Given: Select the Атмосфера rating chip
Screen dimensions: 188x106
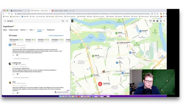Looking at the screenshot, I should [x=58, y=40].
